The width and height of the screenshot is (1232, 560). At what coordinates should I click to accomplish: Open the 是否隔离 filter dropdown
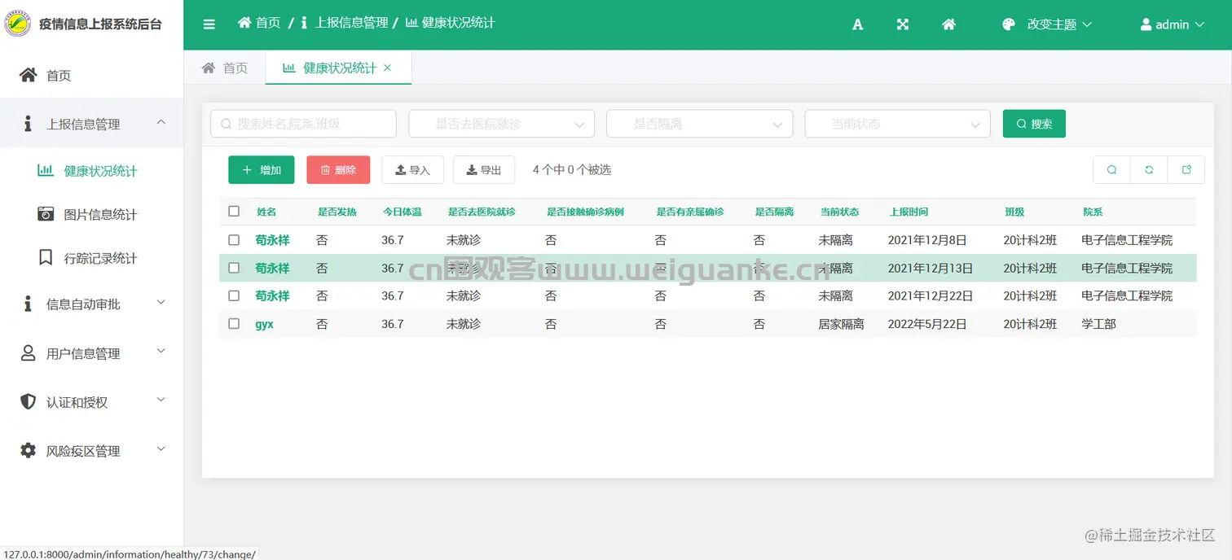coord(699,124)
